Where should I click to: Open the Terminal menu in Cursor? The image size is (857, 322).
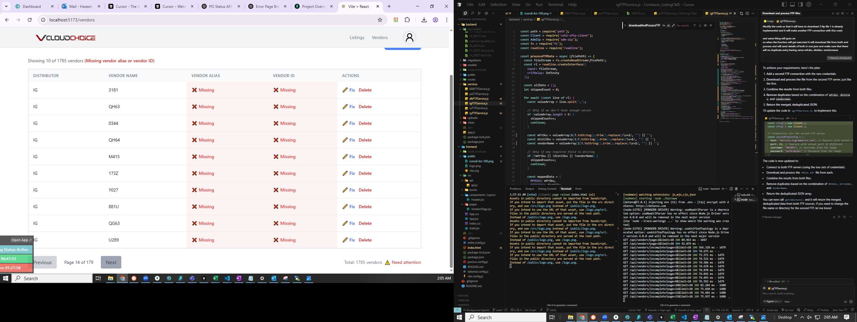click(x=555, y=5)
